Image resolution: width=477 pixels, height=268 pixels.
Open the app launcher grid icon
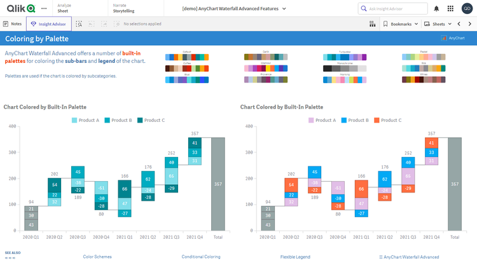pyautogui.click(x=451, y=9)
